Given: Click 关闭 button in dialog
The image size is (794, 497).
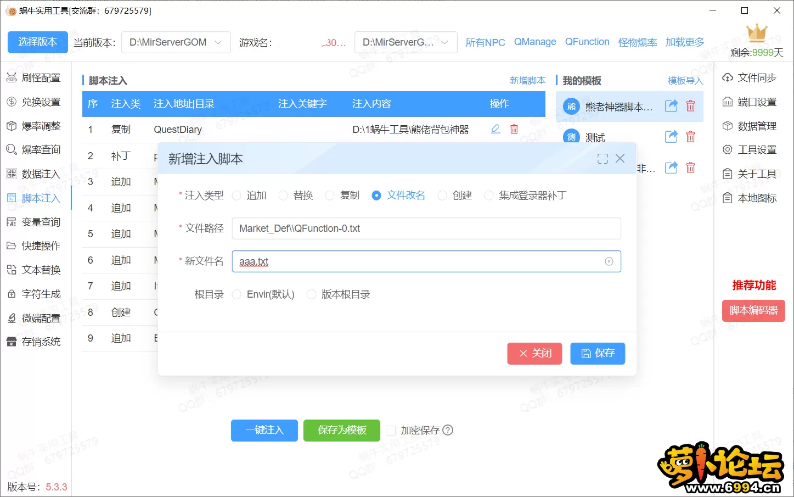Looking at the screenshot, I should [x=535, y=353].
